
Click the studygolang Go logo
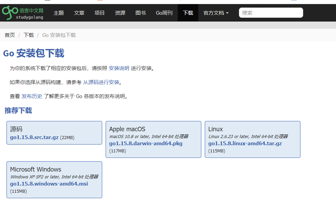23,13
